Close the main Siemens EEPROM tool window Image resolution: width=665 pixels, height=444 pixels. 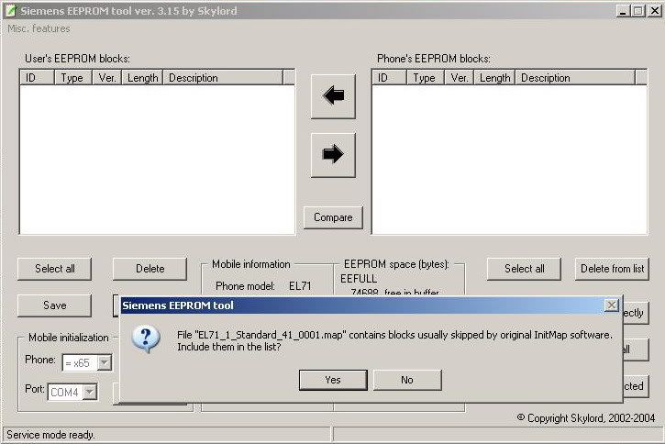pyautogui.click(x=654, y=11)
